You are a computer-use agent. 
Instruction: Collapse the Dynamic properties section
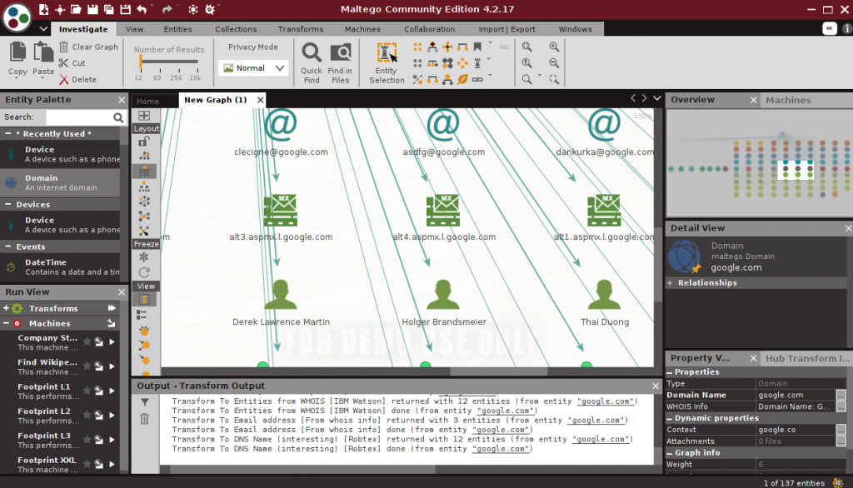[x=670, y=418]
